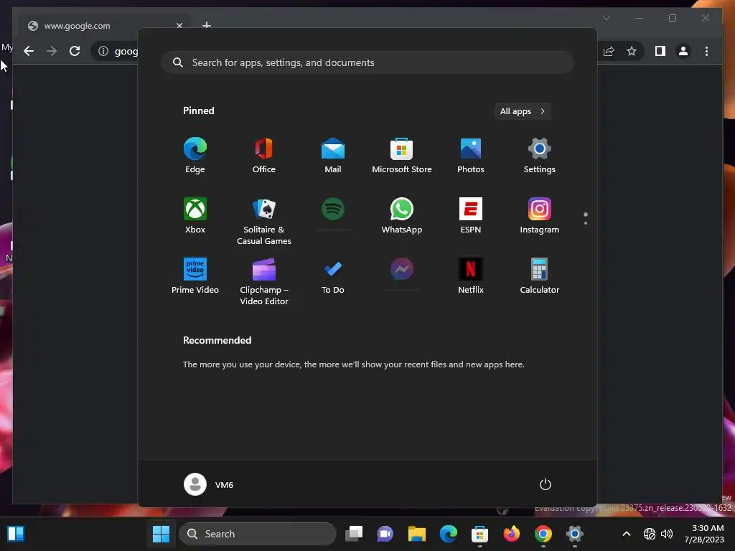Image resolution: width=735 pixels, height=551 pixels.
Task: Switch to Chrome via taskbar icon
Action: coord(543,534)
